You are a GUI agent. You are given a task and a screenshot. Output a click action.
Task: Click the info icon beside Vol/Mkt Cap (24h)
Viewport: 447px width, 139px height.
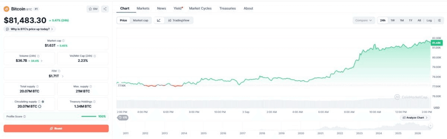click(x=94, y=56)
